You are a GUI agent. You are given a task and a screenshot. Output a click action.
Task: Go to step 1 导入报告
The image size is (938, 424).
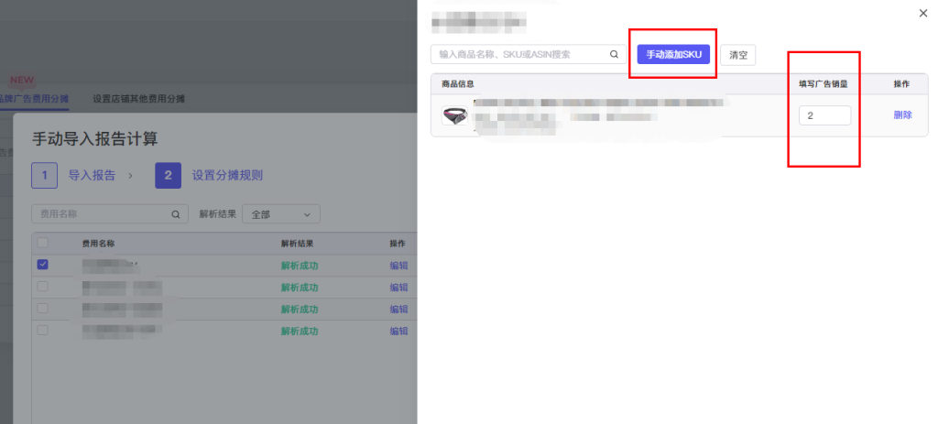[x=73, y=175]
